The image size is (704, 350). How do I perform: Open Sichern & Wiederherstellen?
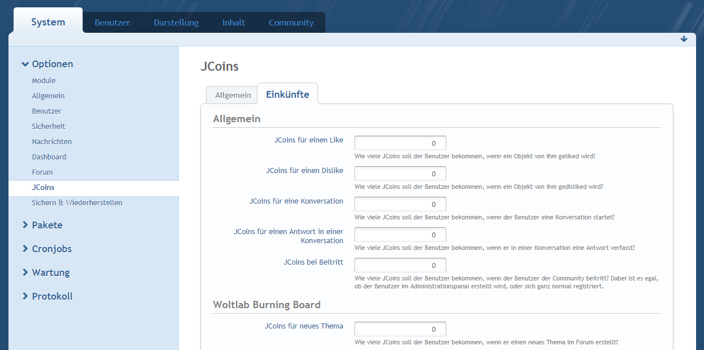click(77, 203)
